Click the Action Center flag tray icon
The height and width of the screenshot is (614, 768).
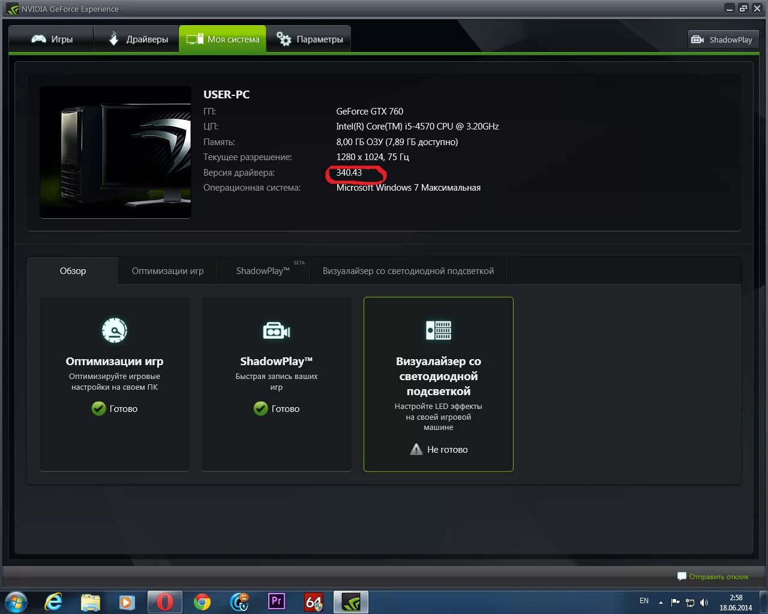(675, 602)
